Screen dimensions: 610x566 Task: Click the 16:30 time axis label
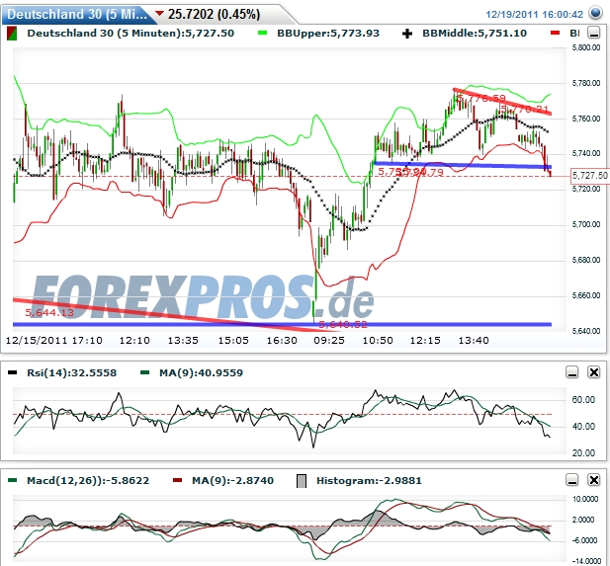pyautogui.click(x=282, y=341)
